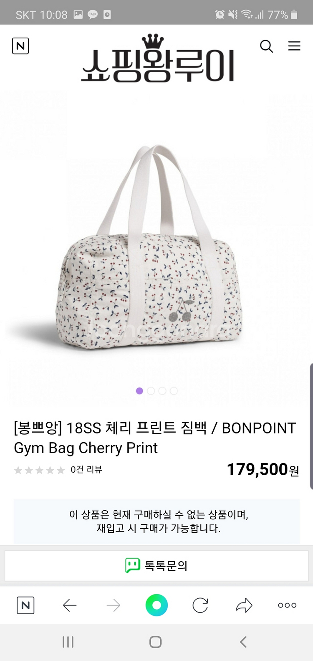
Task: Select the third image carousel dot
Action: (162, 391)
